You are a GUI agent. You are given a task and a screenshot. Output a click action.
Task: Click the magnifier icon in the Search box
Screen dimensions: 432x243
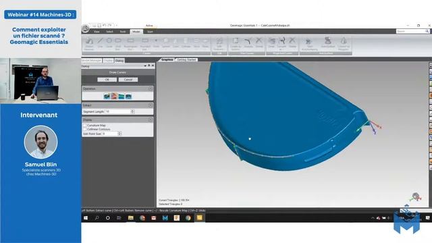tap(427, 32)
